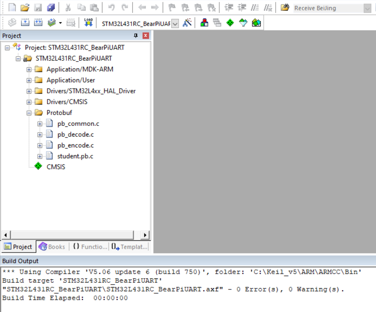376x312 pixels.
Task: Click the Batch Build toolbar icon
Action: pyautogui.click(x=51, y=23)
